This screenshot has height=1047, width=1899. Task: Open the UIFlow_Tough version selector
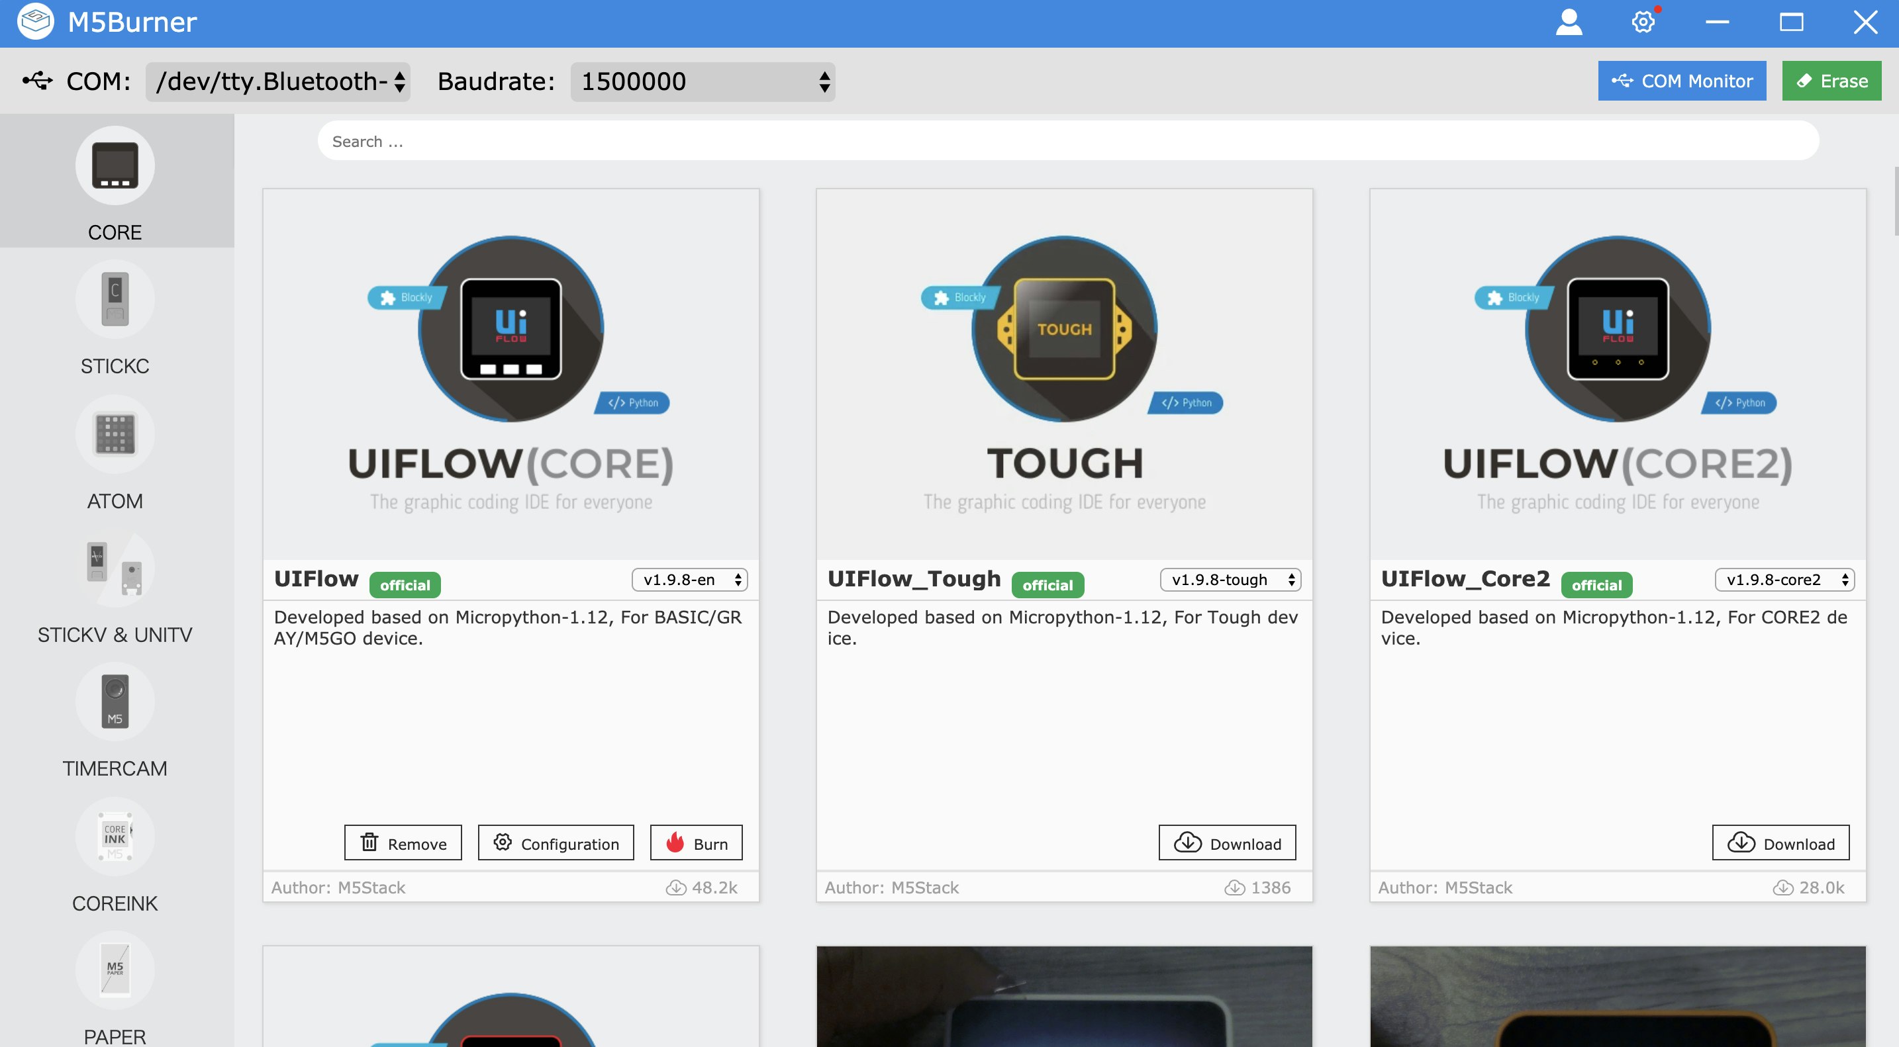(1230, 580)
